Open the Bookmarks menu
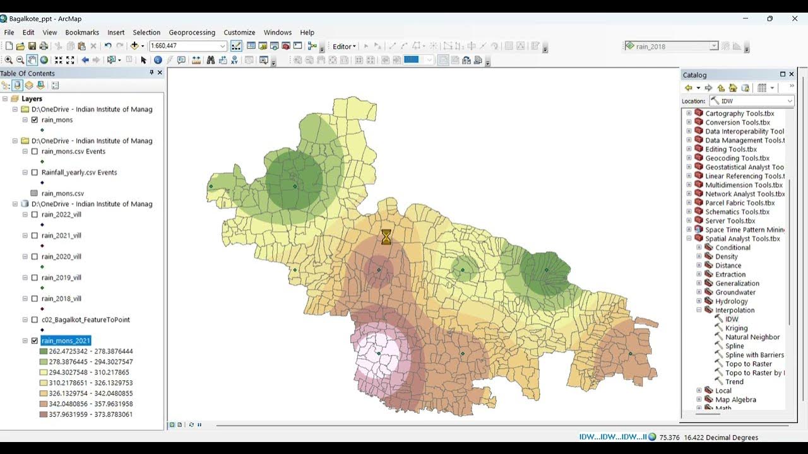 [82, 32]
